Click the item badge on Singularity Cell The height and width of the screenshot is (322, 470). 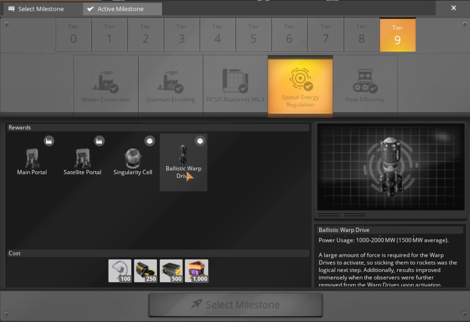150,141
